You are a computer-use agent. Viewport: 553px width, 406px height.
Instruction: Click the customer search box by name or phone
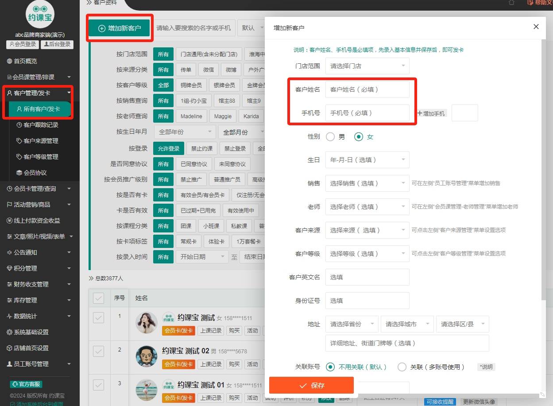[194, 28]
